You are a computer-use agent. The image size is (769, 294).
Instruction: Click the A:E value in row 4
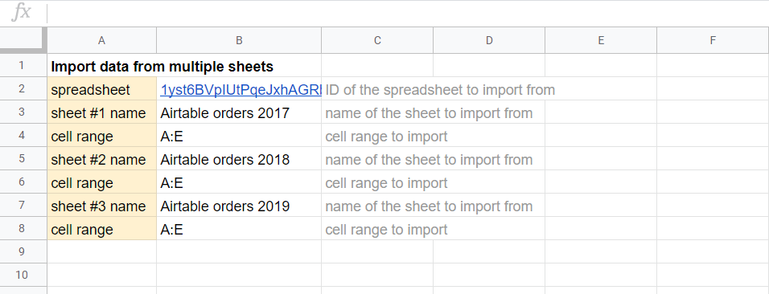[x=239, y=136]
